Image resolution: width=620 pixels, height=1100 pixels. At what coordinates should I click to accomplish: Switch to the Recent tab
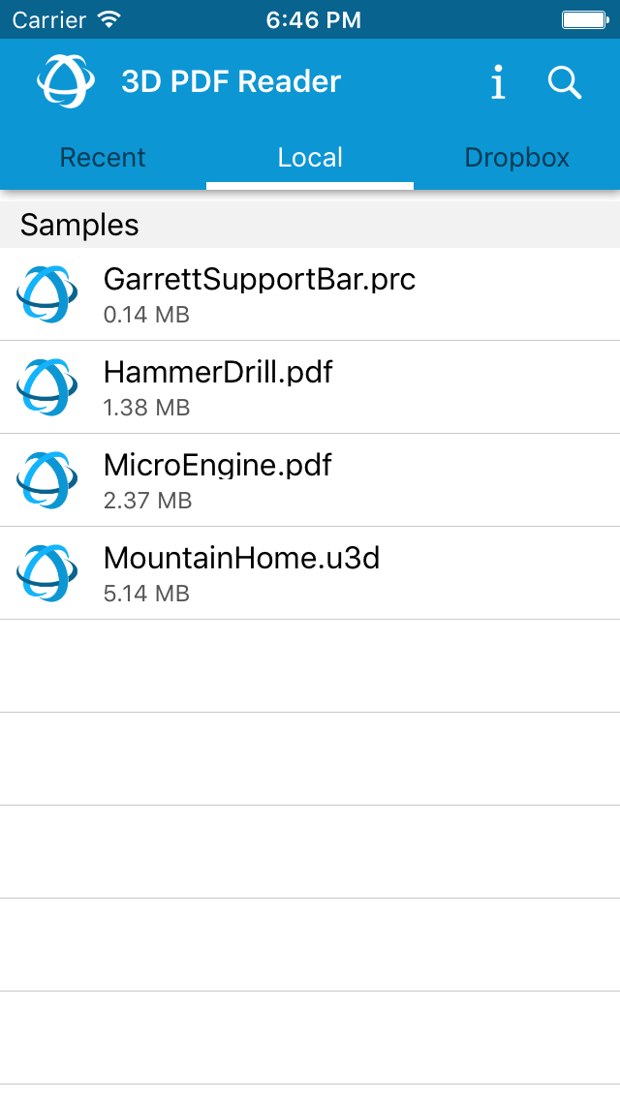tap(103, 158)
